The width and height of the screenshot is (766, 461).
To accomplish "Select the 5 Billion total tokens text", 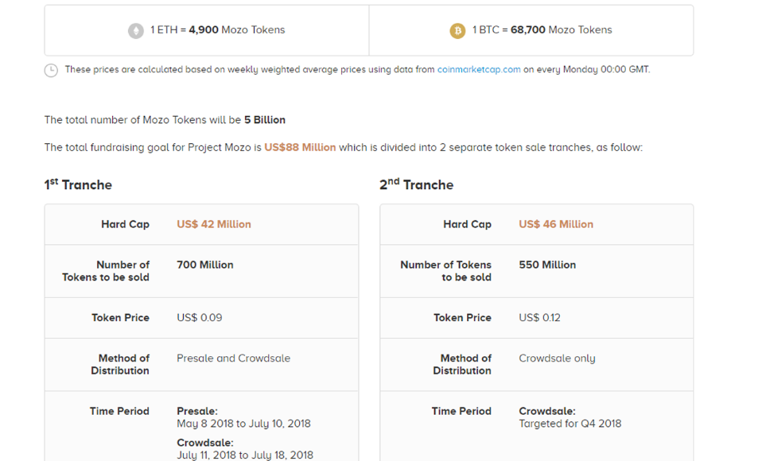I will coord(265,120).
